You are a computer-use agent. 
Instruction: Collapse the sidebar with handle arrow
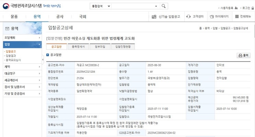(43, 60)
